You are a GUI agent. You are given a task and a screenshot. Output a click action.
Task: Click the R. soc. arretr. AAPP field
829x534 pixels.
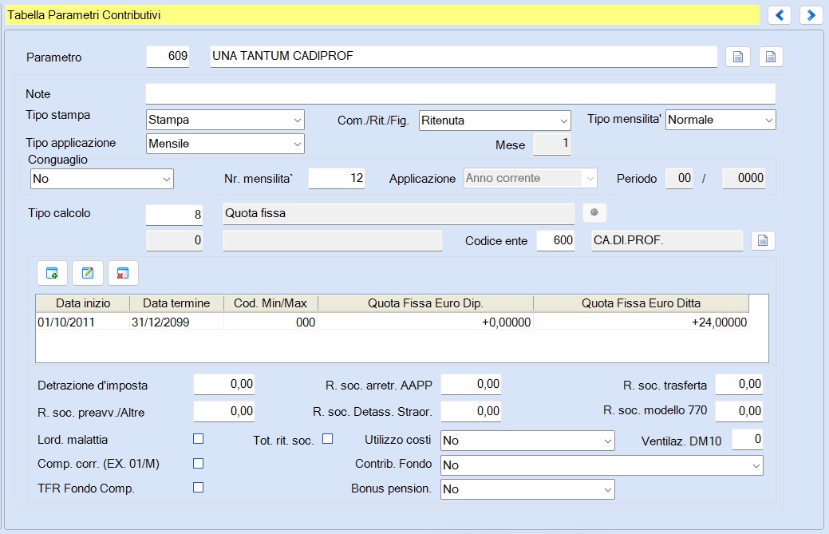tap(471, 385)
